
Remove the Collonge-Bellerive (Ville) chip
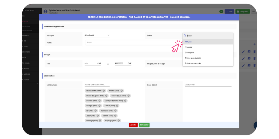tap(125, 100)
